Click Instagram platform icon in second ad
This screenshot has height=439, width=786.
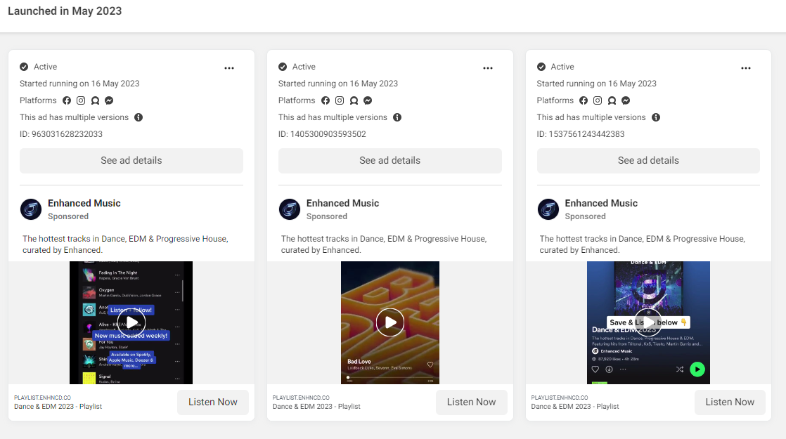(340, 100)
